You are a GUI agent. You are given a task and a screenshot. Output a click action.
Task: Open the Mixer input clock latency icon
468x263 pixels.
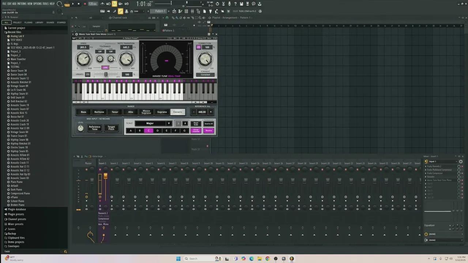[x=461, y=161]
